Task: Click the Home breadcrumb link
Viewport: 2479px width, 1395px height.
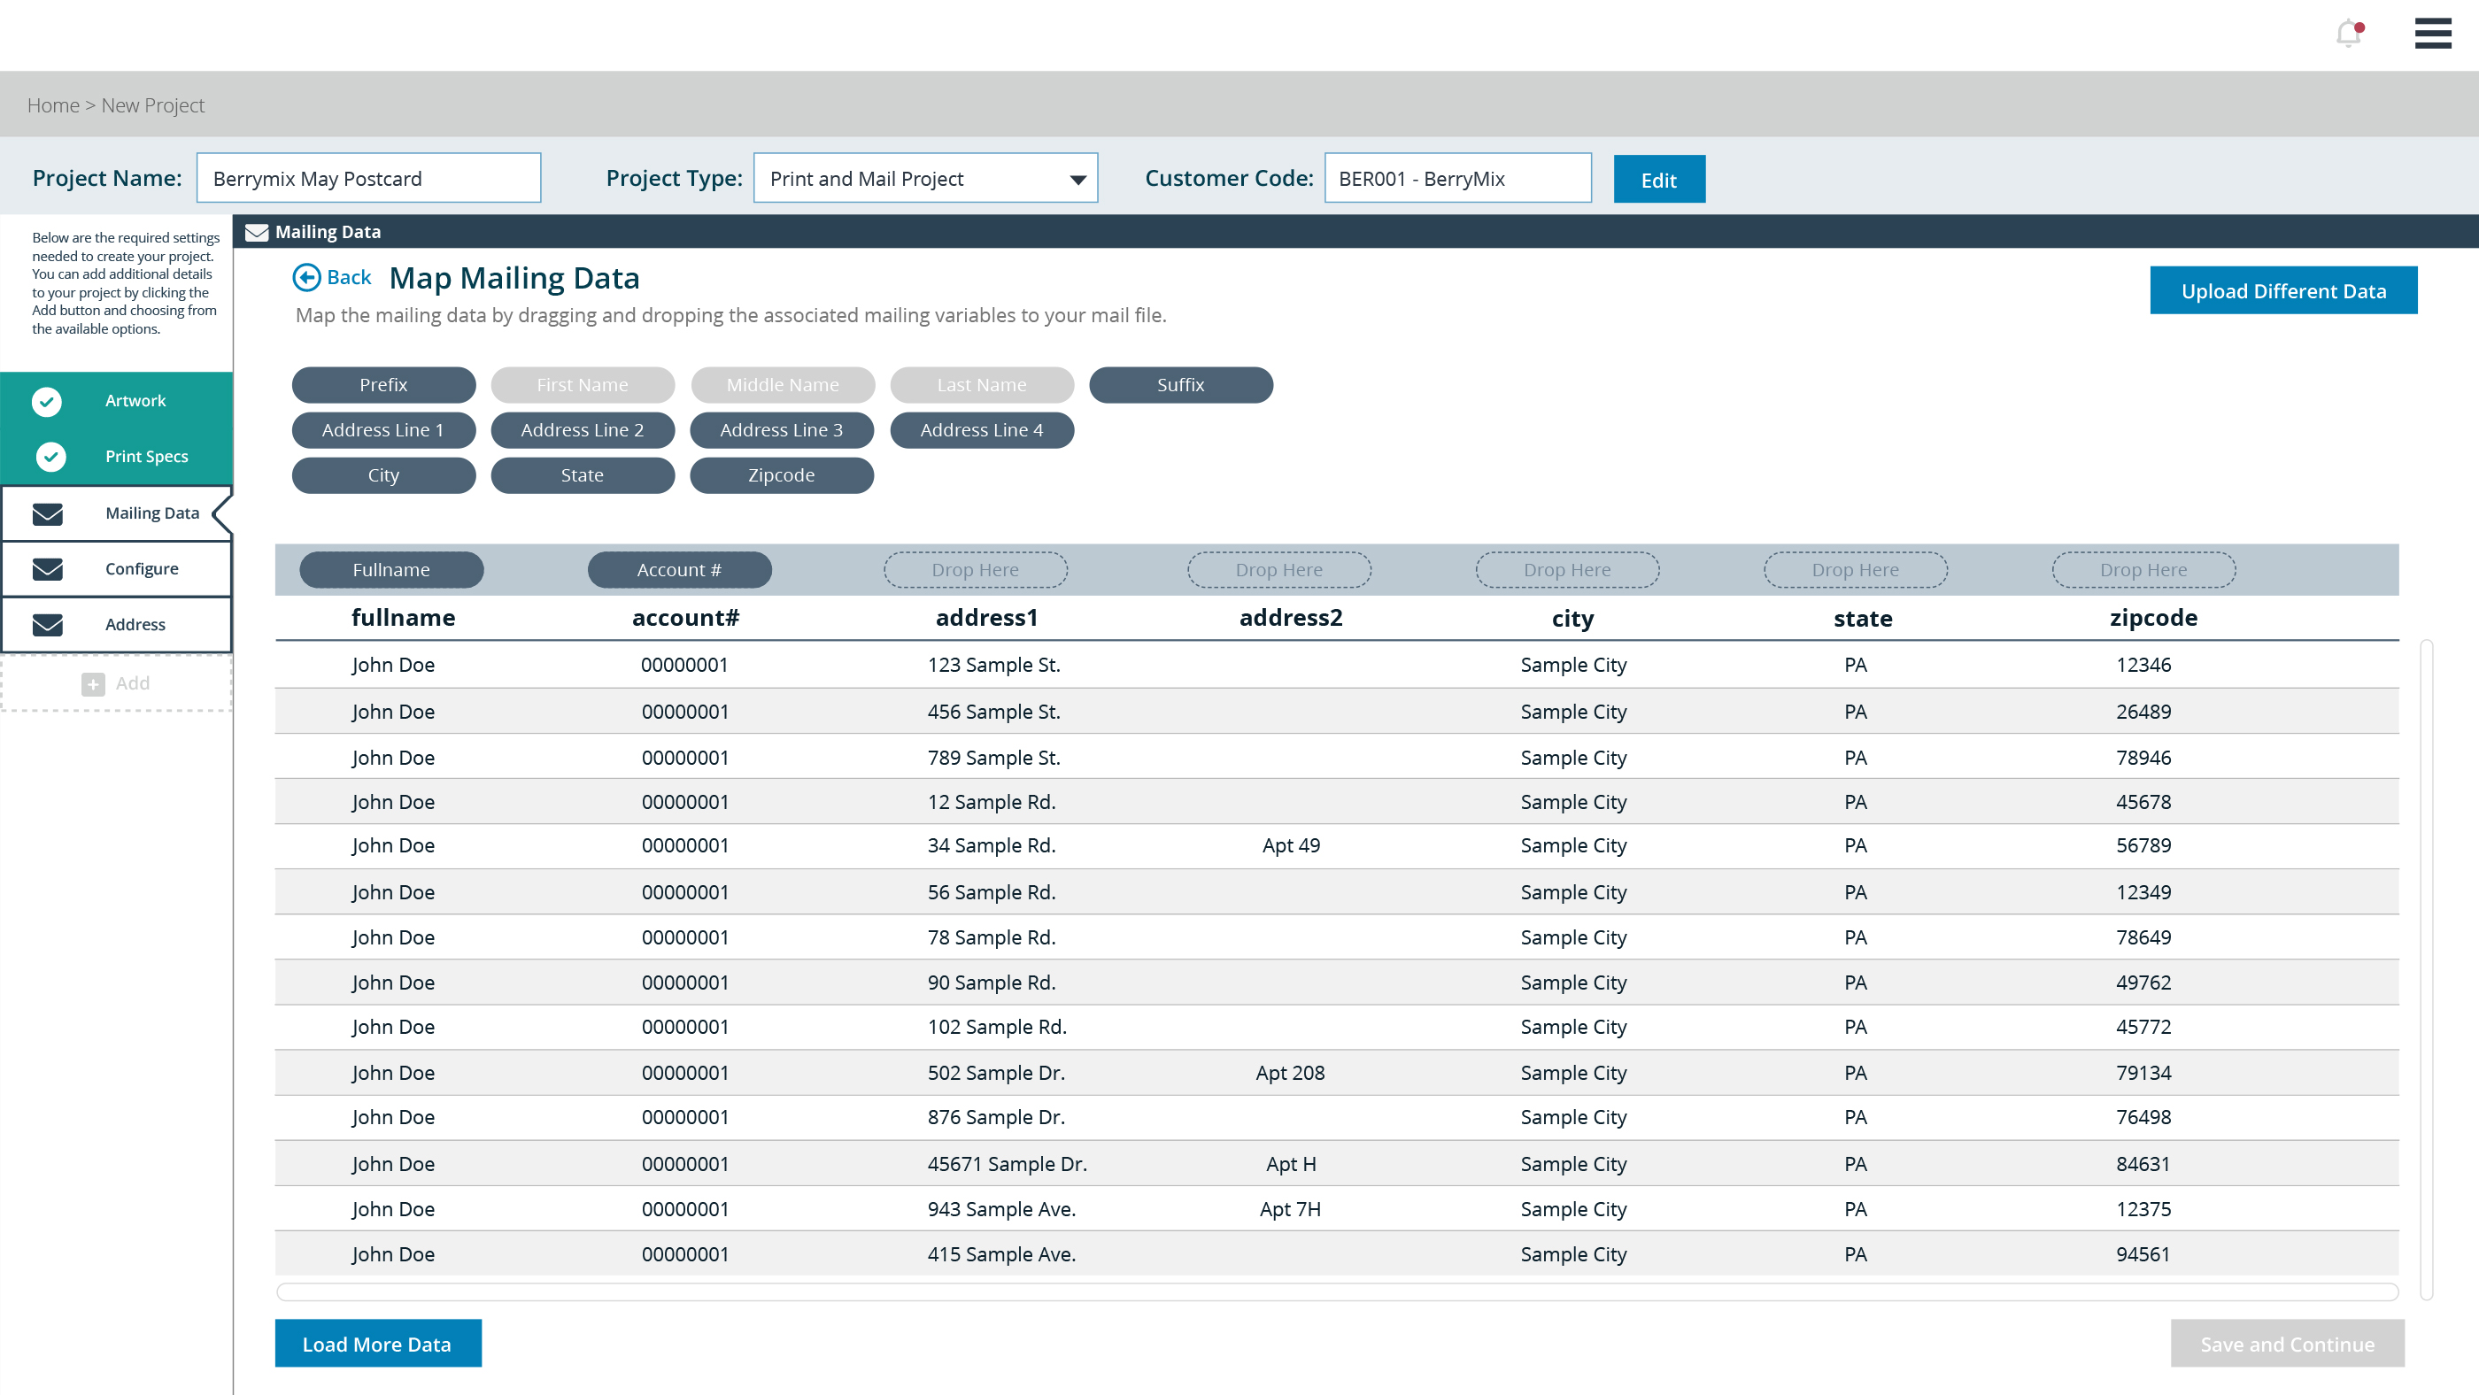Action: [53, 105]
